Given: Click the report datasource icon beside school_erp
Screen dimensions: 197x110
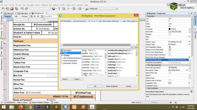Looking at the screenshot, I should [x=87, y=9].
